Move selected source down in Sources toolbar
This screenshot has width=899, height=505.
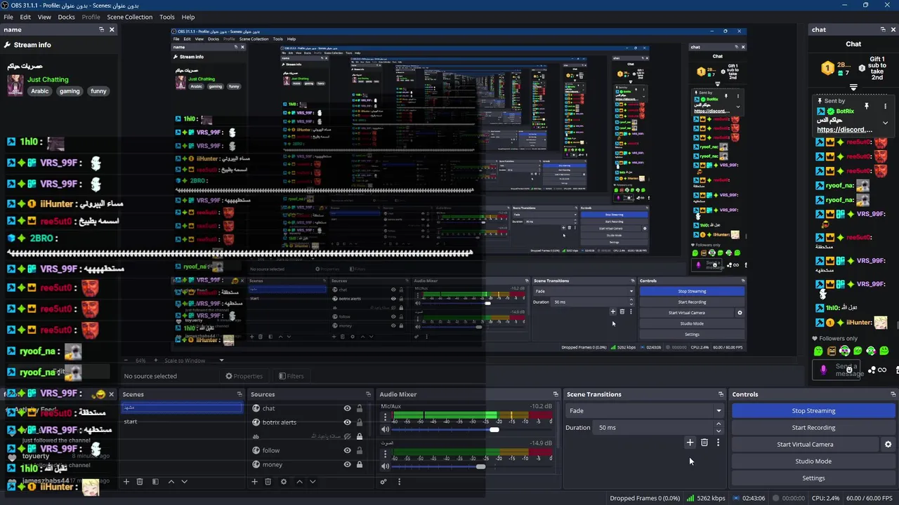(313, 482)
